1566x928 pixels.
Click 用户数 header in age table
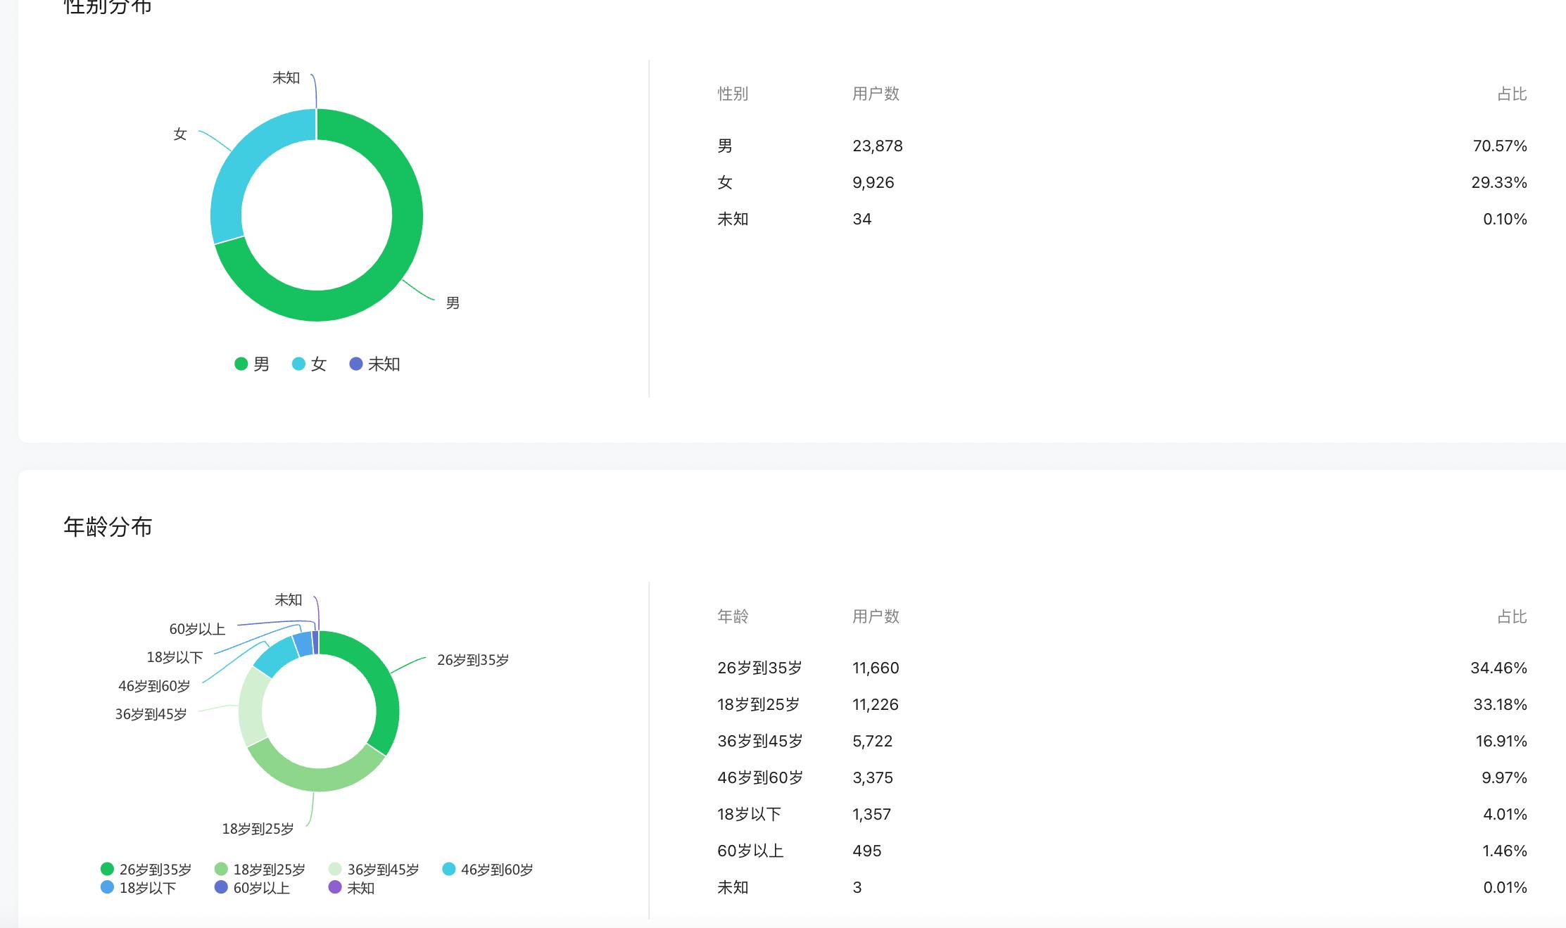point(876,616)
